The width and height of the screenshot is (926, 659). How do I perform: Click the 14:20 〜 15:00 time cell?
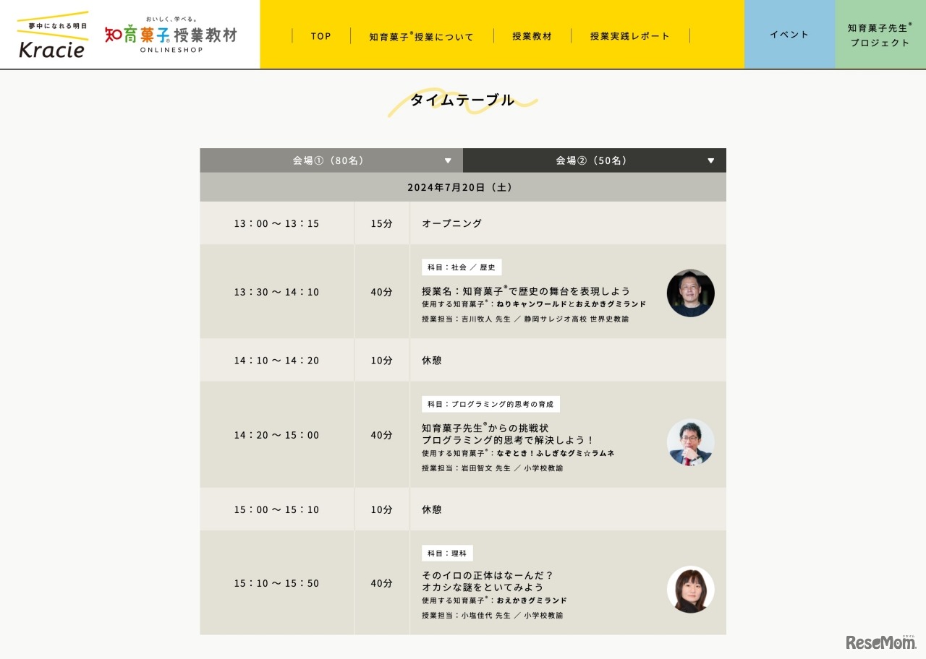(277, 435)
